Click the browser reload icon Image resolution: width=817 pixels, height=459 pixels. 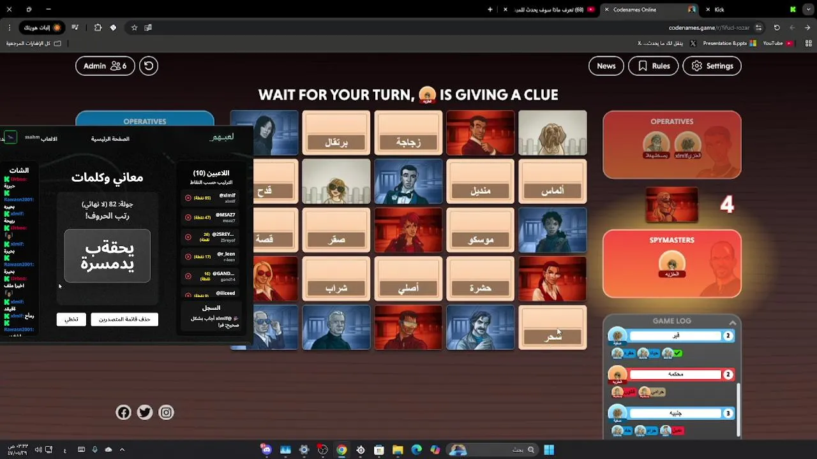click(x=777, y=27)
